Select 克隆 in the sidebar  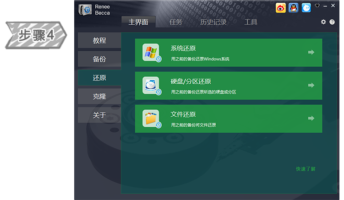pos(99,96)
